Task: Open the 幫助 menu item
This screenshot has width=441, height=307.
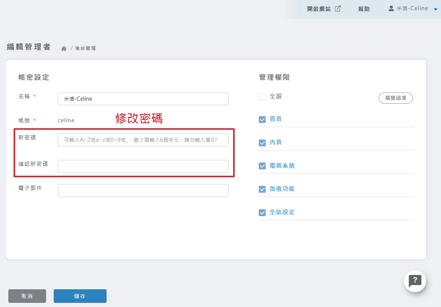Action: pos(364,9)
